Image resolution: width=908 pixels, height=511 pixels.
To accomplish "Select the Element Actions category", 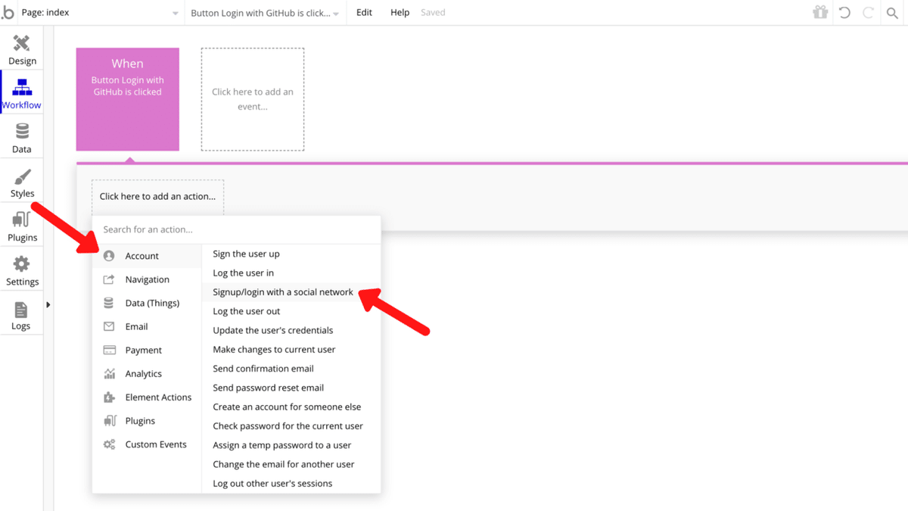I will [147, 397].
